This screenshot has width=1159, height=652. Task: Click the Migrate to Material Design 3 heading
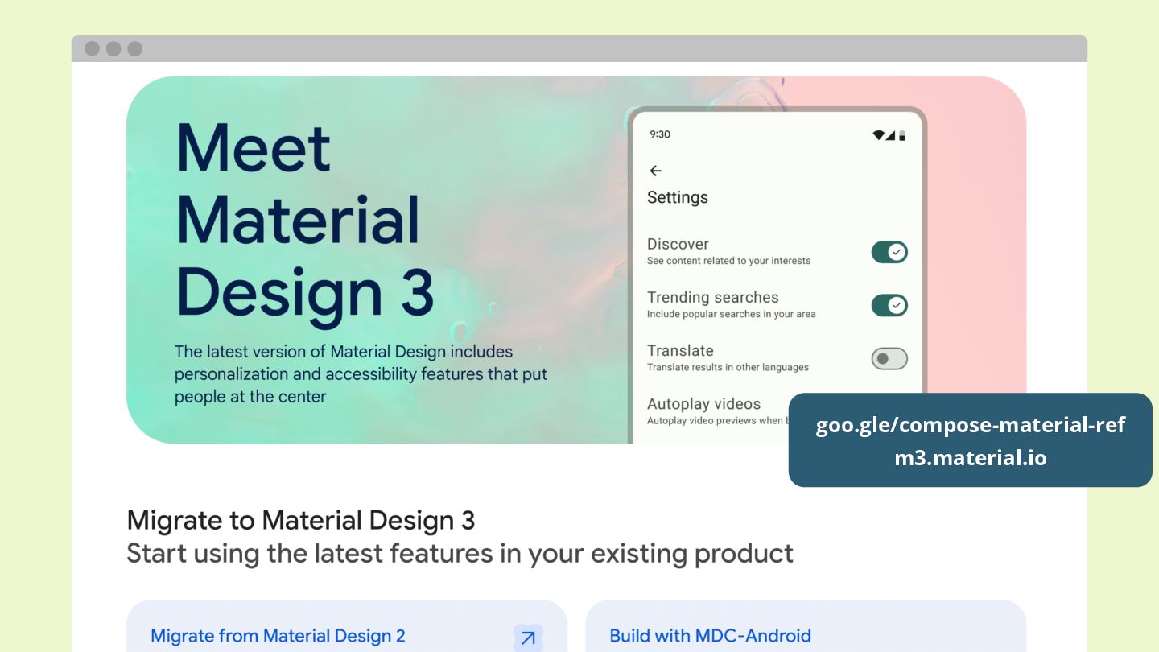click(x=301, y=520)
